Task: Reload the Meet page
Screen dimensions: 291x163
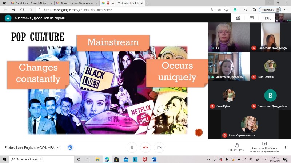Action: coord(22,10)
